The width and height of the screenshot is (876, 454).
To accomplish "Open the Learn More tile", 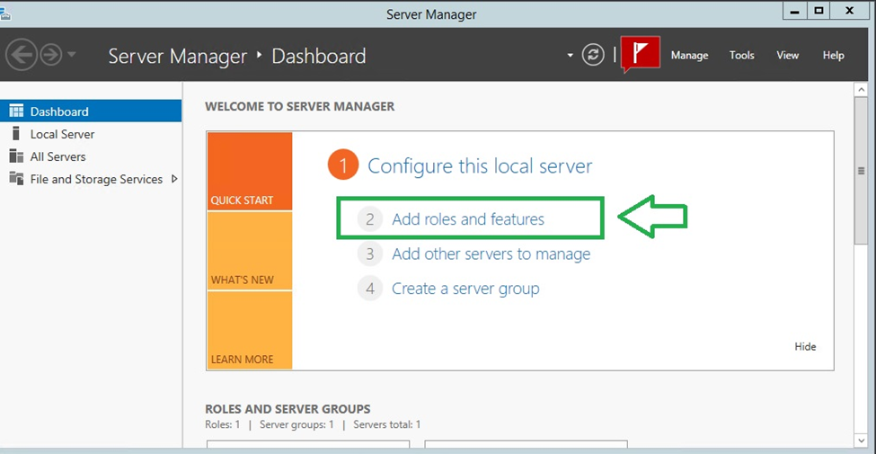I will coord(250,330).
